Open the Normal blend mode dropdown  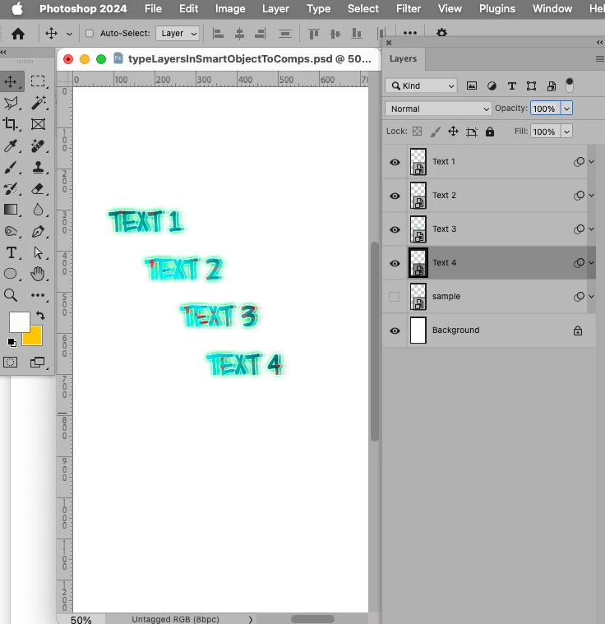coord(438,109)
